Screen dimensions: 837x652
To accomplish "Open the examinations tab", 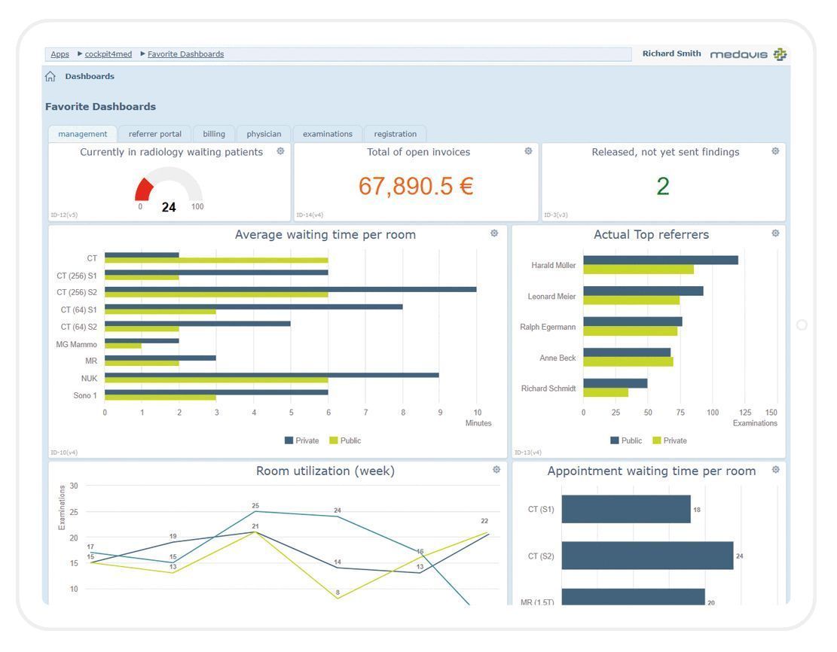I will click(327, 134).
